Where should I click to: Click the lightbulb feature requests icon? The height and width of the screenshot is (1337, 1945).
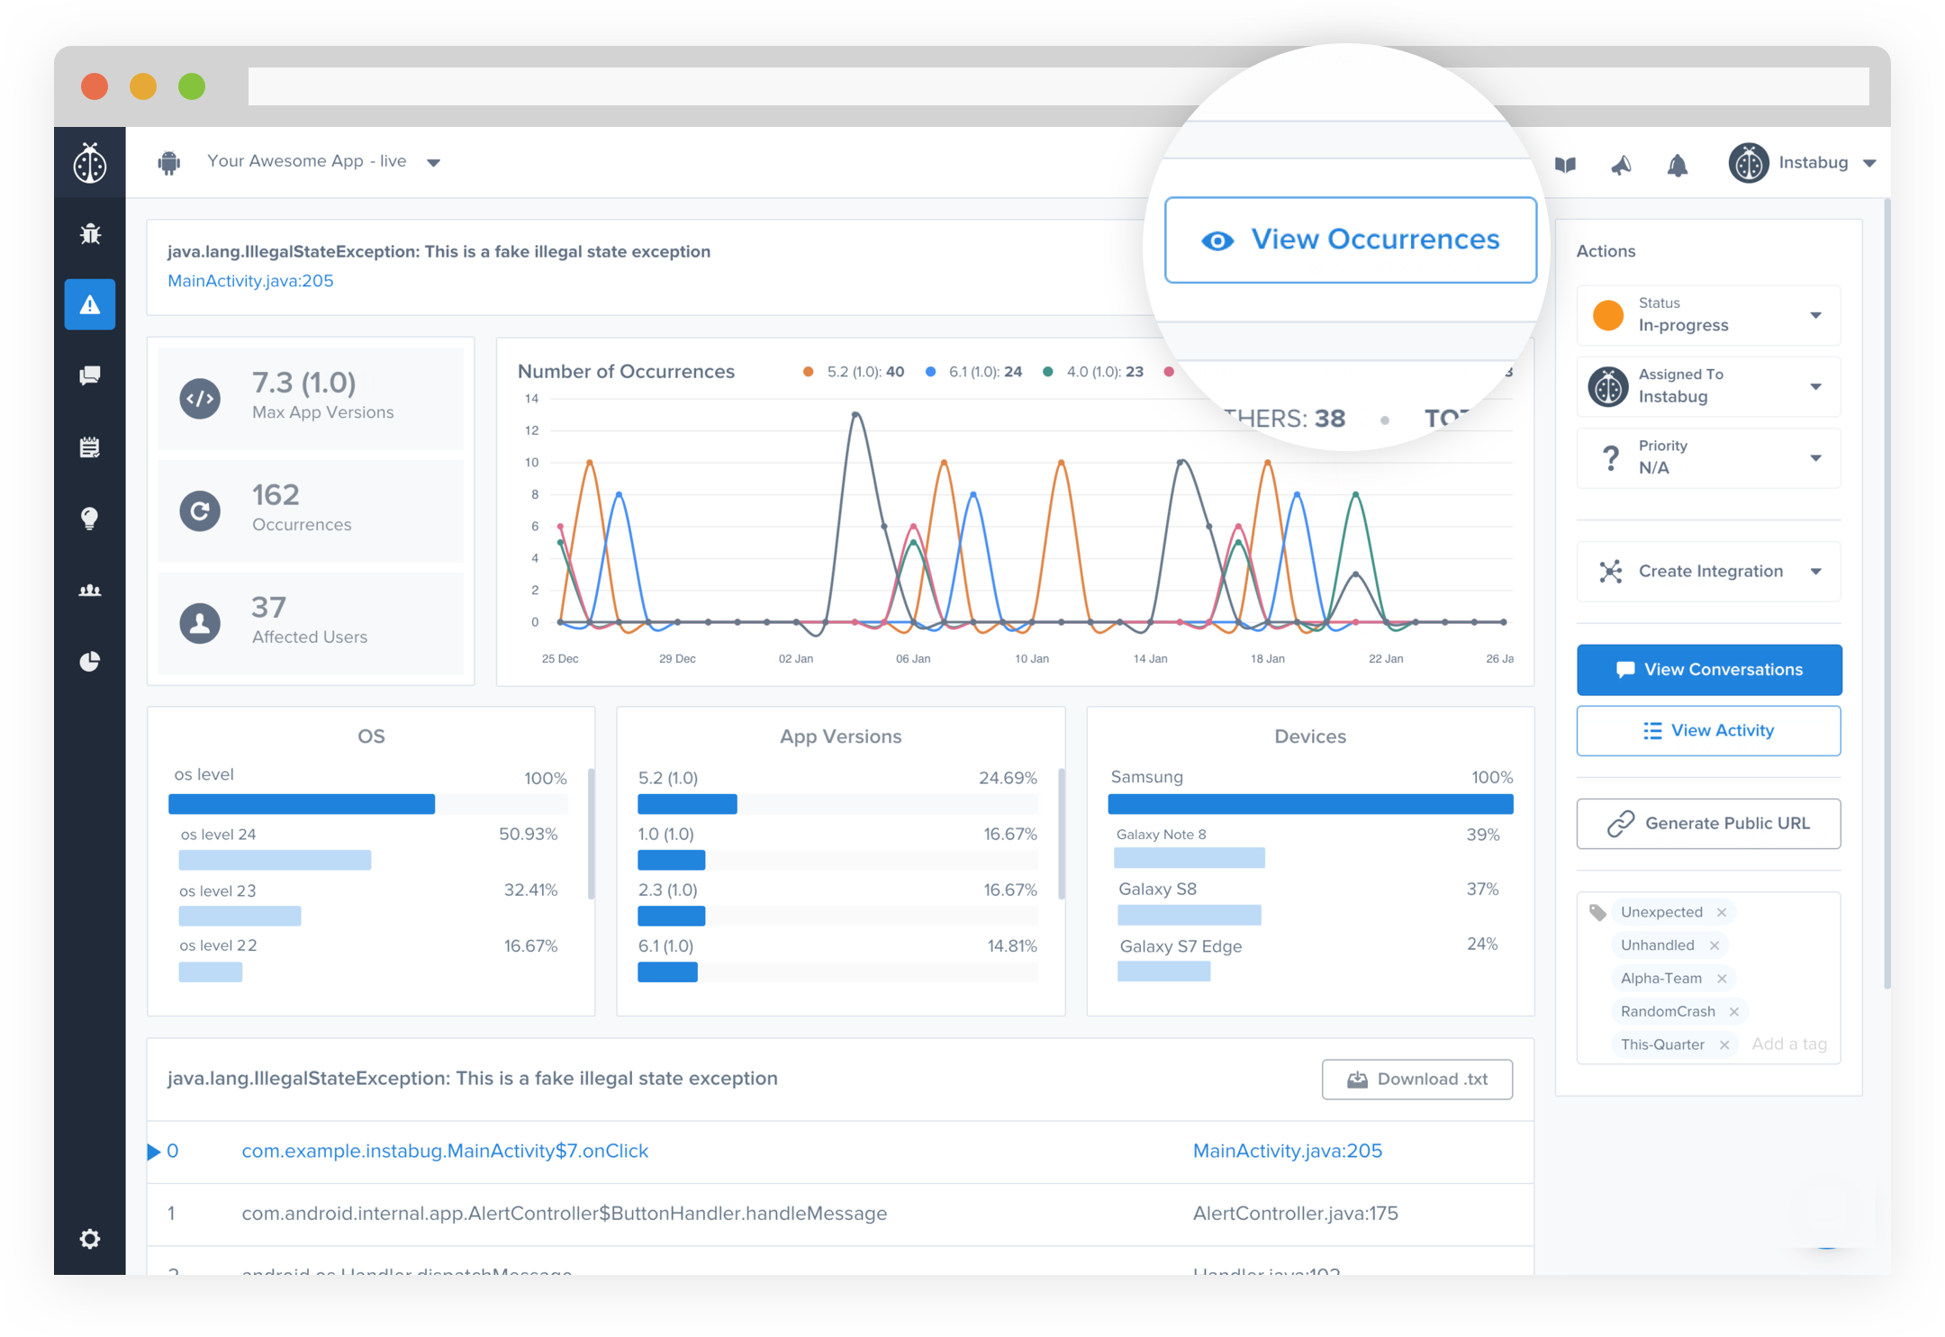[x=90, y=518]
